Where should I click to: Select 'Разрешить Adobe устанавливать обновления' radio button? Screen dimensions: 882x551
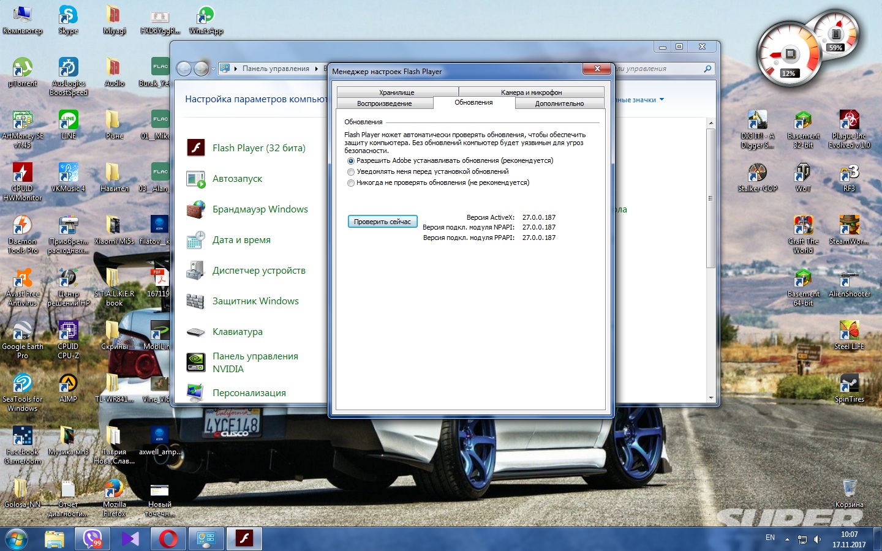tap(351, 161)
